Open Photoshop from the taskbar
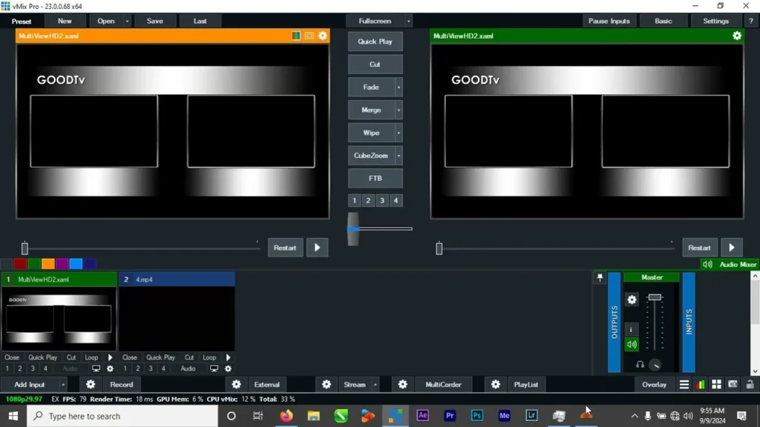 pos(477,415)
